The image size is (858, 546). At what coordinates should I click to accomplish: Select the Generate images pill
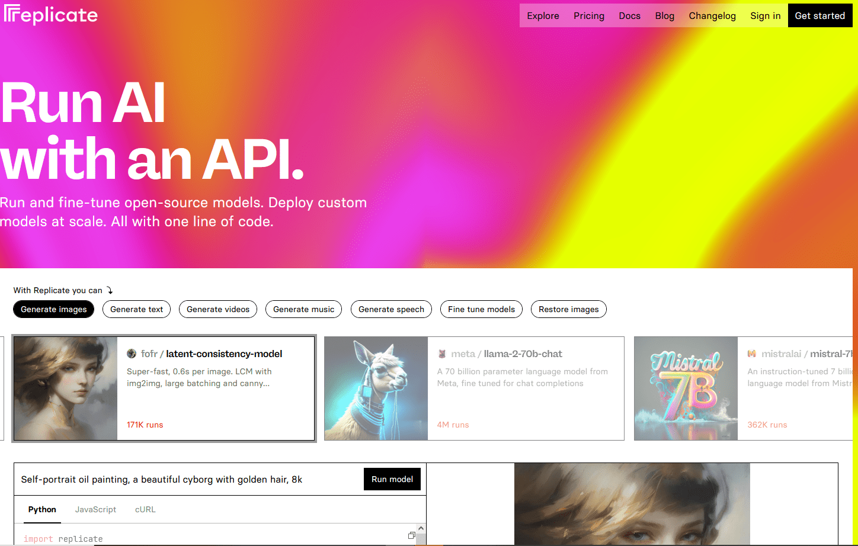tap(53, 309)
